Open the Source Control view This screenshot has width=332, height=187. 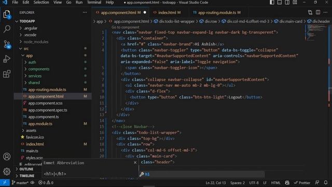click(7, 44)
